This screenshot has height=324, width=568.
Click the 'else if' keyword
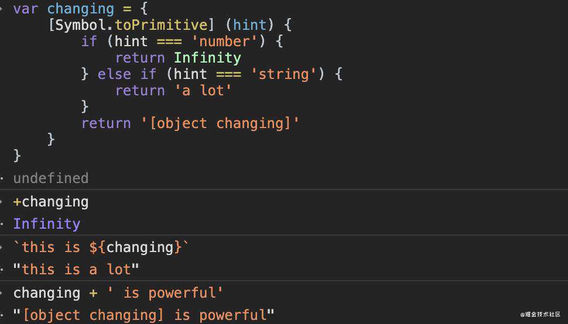click(x=127, y=74)
